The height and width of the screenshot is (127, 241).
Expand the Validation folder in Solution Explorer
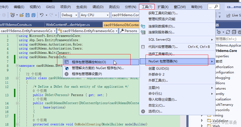click(x=202, y=121)
